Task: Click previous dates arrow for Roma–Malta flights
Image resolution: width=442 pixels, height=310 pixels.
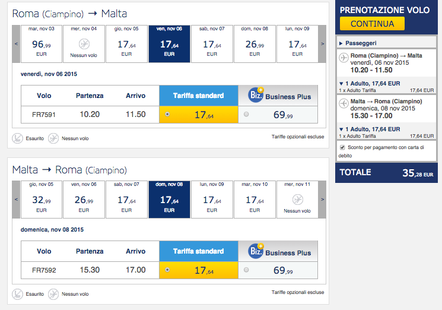Action: pyautogui.click(x=16, y=43)
